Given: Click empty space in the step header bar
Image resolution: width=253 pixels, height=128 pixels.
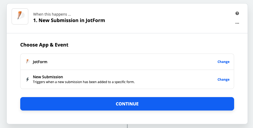Looking at the screenshot, I should (x=167, y=17).
